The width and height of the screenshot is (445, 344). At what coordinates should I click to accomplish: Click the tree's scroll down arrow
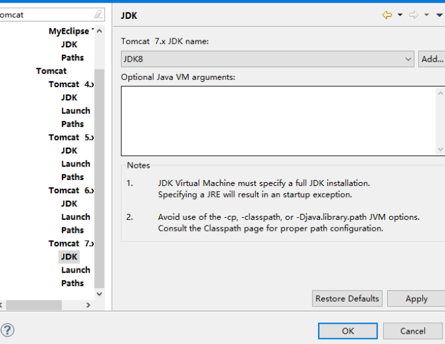click(x=100, y=294)
